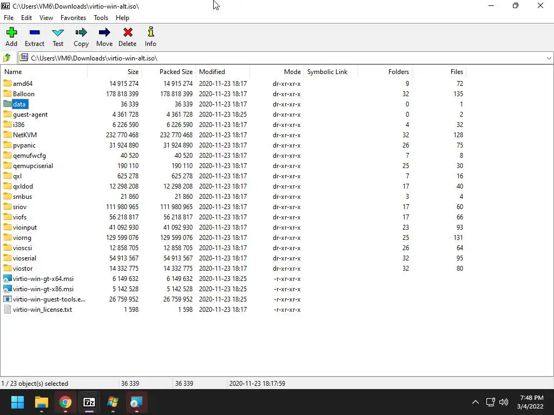Open the File menu
554x415 pixels.
9,18
